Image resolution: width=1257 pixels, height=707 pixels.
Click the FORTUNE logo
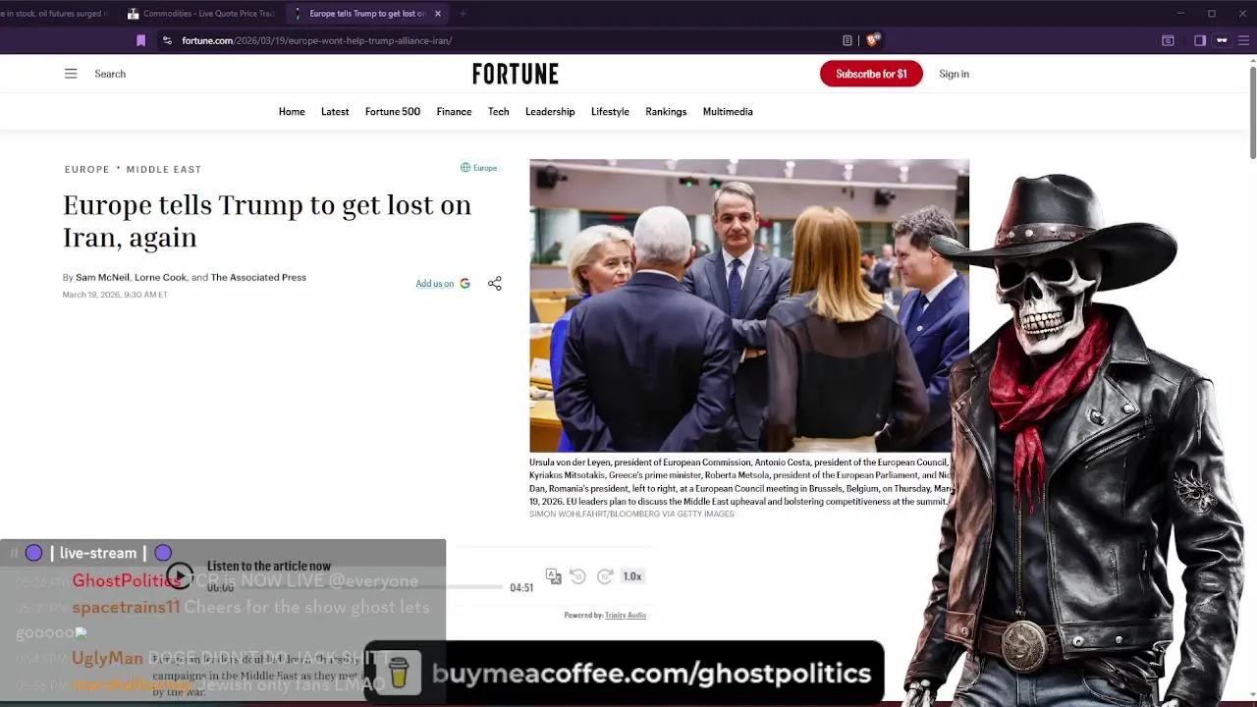[x=516, y=74]
